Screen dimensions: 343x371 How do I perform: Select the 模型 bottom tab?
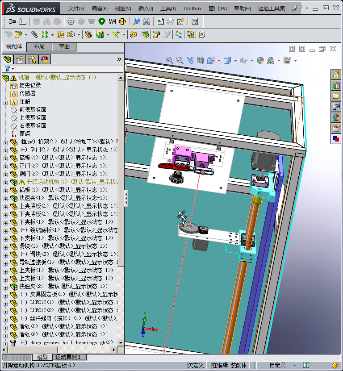(42, 357)
